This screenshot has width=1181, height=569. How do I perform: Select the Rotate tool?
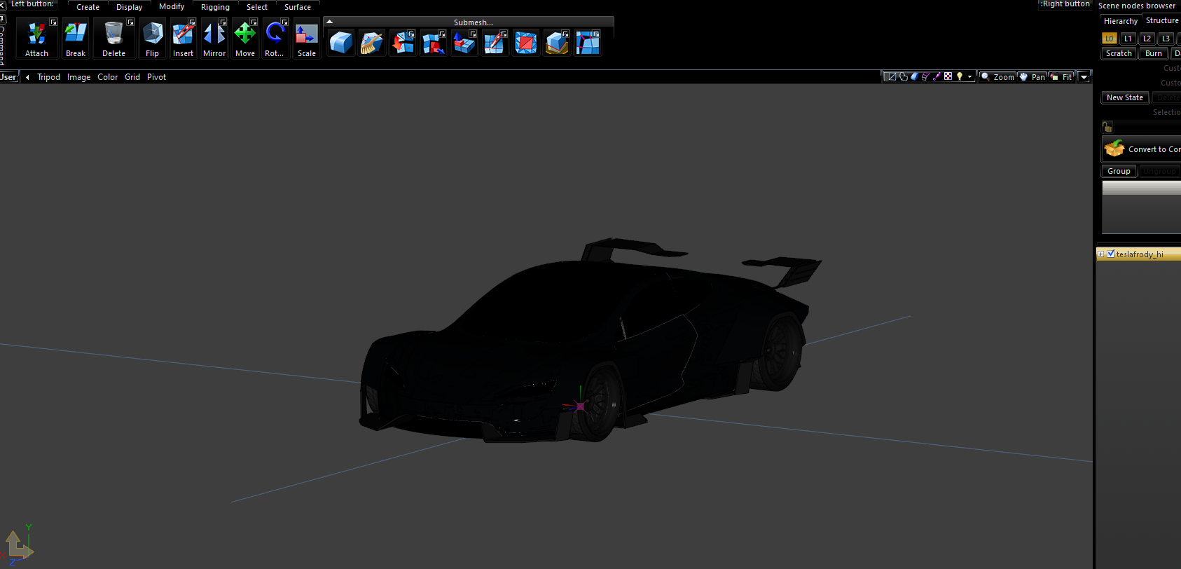[275, 39]
